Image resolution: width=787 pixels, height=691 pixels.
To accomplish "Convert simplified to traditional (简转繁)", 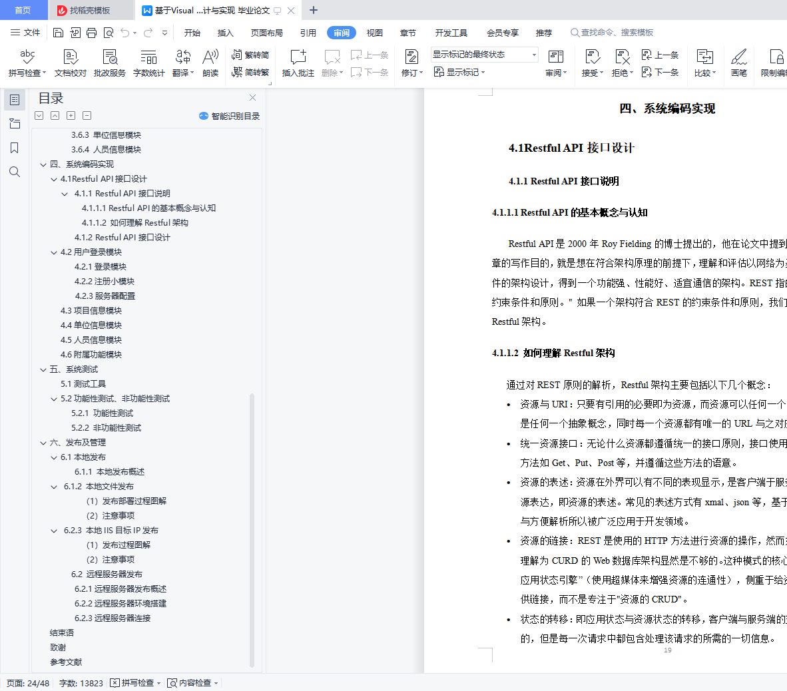I will pyautogui.click(x=250, y=73).
